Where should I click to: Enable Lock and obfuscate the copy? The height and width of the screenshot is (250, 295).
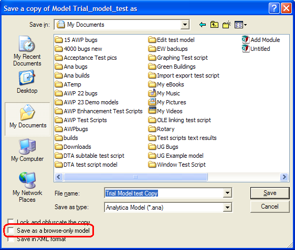10,222
